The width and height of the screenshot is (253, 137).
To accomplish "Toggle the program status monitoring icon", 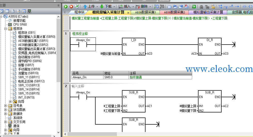I will [156, 7].
